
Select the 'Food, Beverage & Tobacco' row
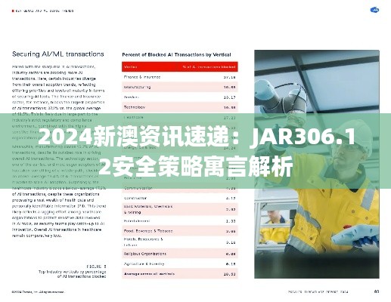point(180,231)
